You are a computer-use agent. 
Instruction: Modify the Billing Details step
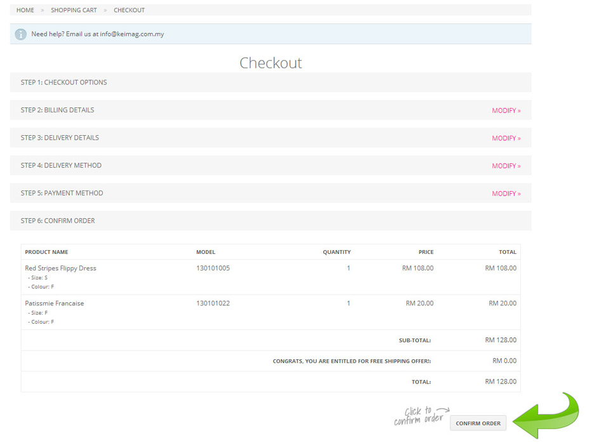[x=506, y=110]
